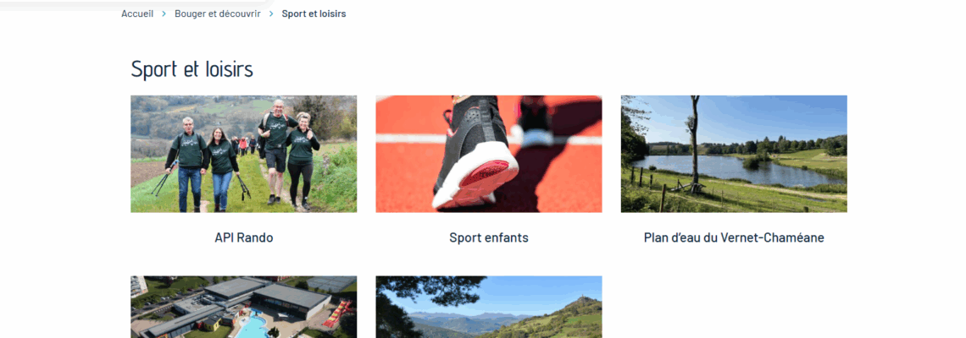Click the API Rando card title
This screenshot has width=966, height=338.
point(243,237)
